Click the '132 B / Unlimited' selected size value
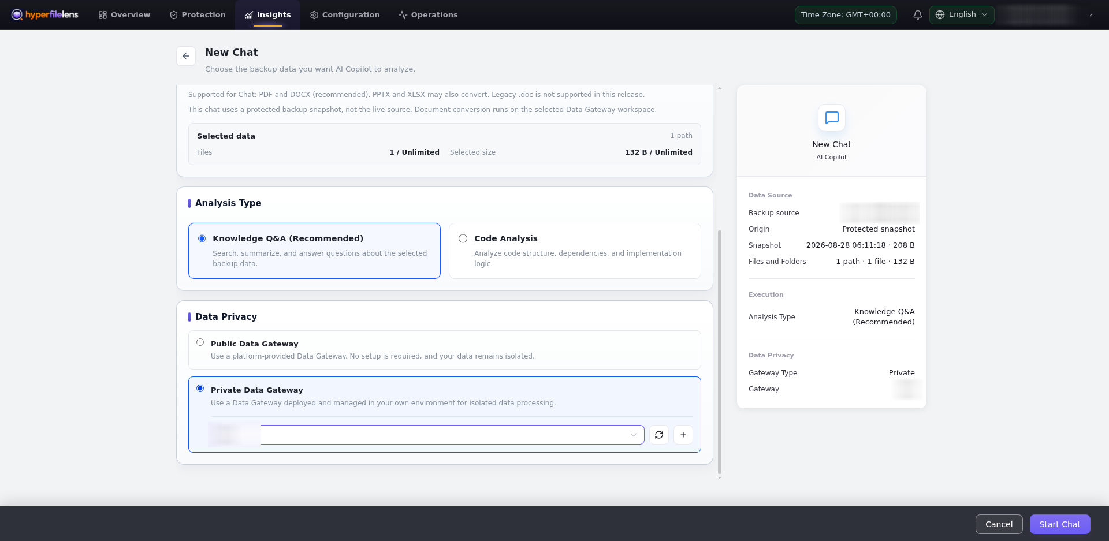This screenshot has width=1109, height=541. tap(658, 152)
